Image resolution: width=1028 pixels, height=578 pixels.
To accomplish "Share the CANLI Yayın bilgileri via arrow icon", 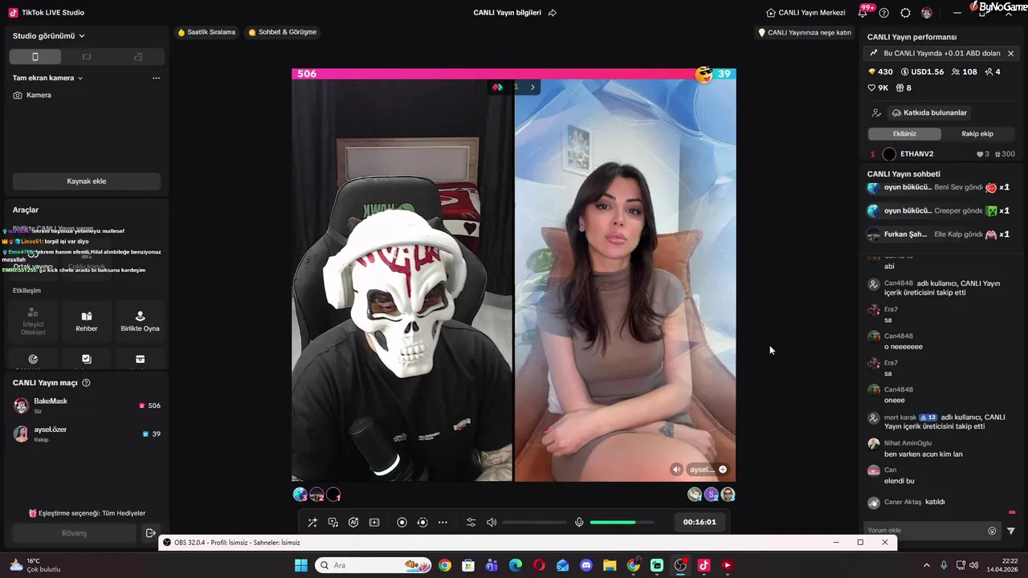I will 553,13.
